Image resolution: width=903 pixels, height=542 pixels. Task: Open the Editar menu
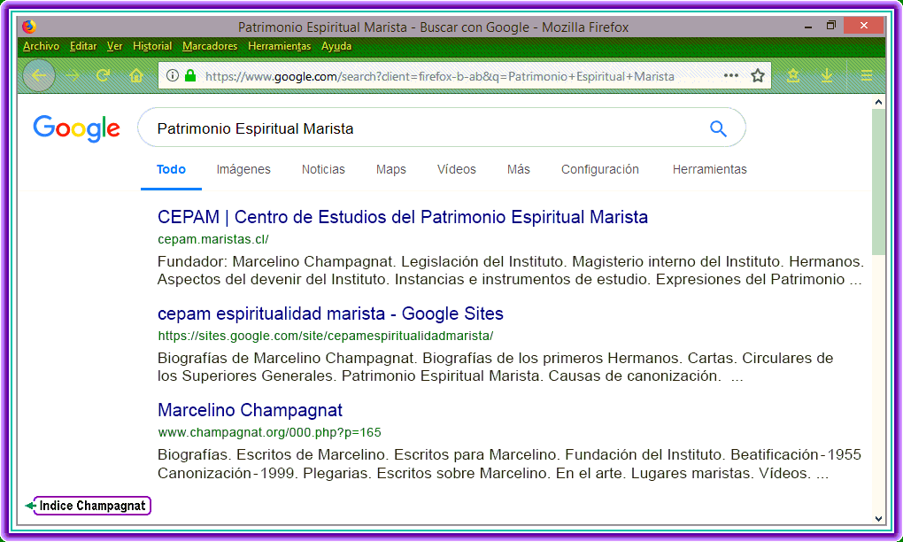click(83, 46)
